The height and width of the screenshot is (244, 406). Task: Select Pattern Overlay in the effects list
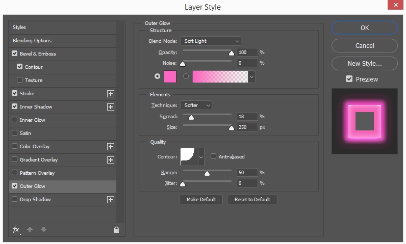click(x=37, y=173)
